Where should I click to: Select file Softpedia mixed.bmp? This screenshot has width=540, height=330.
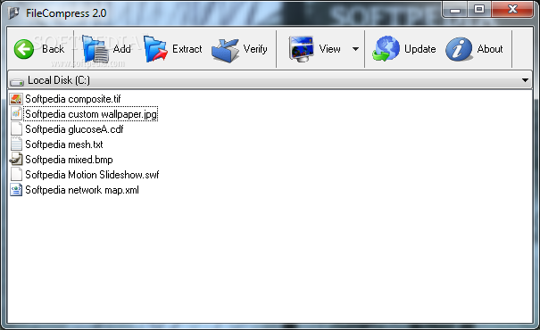click(x=69, y=160)
